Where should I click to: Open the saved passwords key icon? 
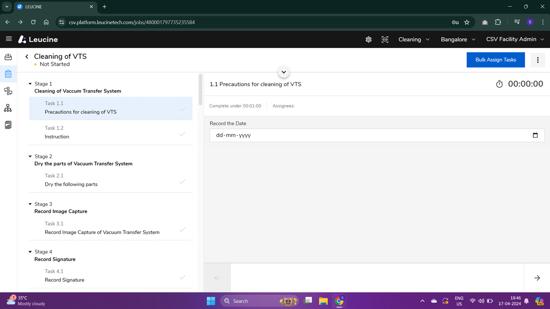coord(455,22)
